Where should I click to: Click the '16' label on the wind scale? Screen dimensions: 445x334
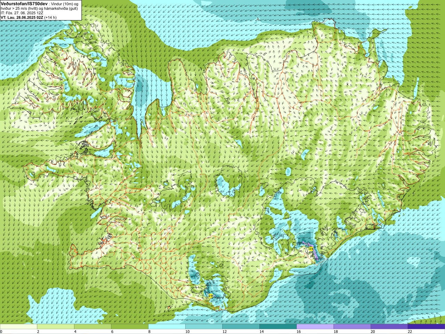tap(299, 332)
